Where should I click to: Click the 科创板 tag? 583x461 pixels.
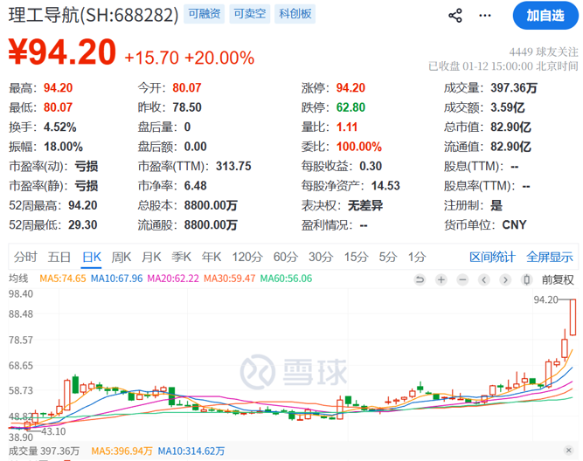(296, 15)
